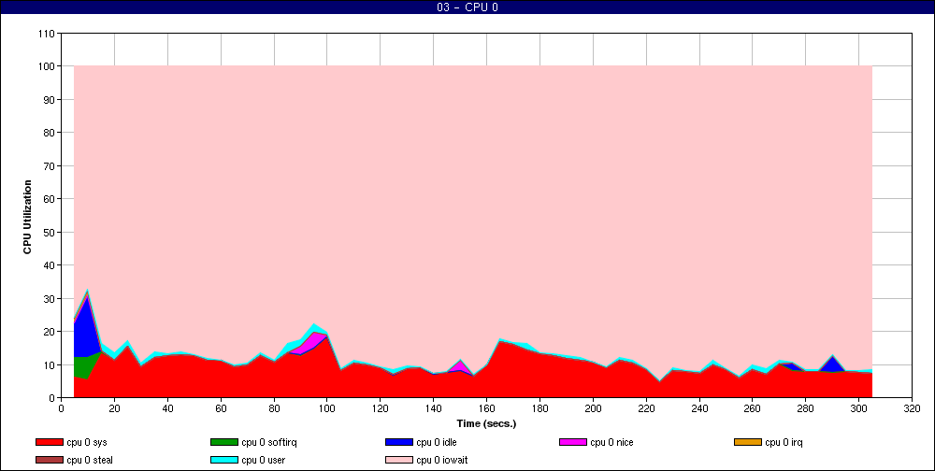Click the 'CPU Utilization' y-axis label
The width and height of the screenshot is (935, 471).
(x=27, y=217)
